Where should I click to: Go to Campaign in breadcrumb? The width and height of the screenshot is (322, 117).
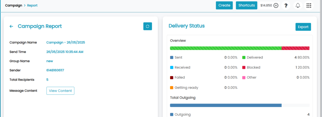[14, 5]
